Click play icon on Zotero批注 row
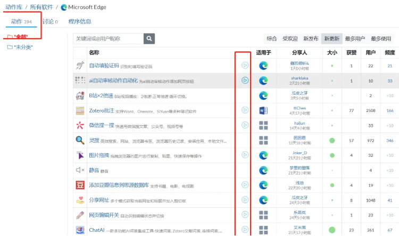The width and height of the screenshot is (399, 236). point(245,110)
